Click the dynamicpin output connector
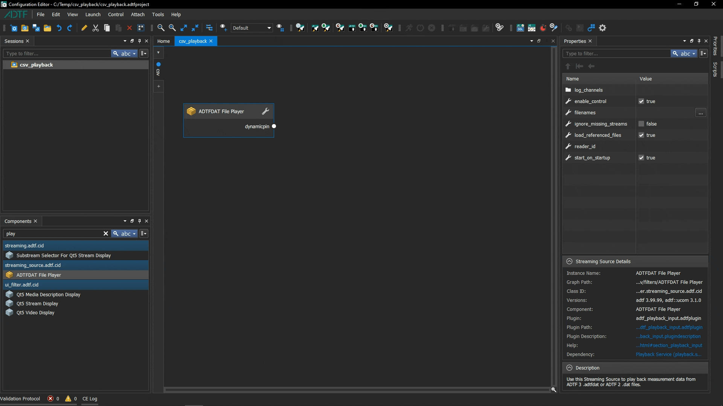Image resolution: width=723 pixels, height=406 pixels. click(x=274, y=126)
